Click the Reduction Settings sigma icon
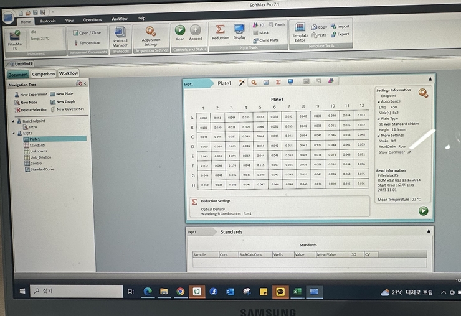 point(194,202)
